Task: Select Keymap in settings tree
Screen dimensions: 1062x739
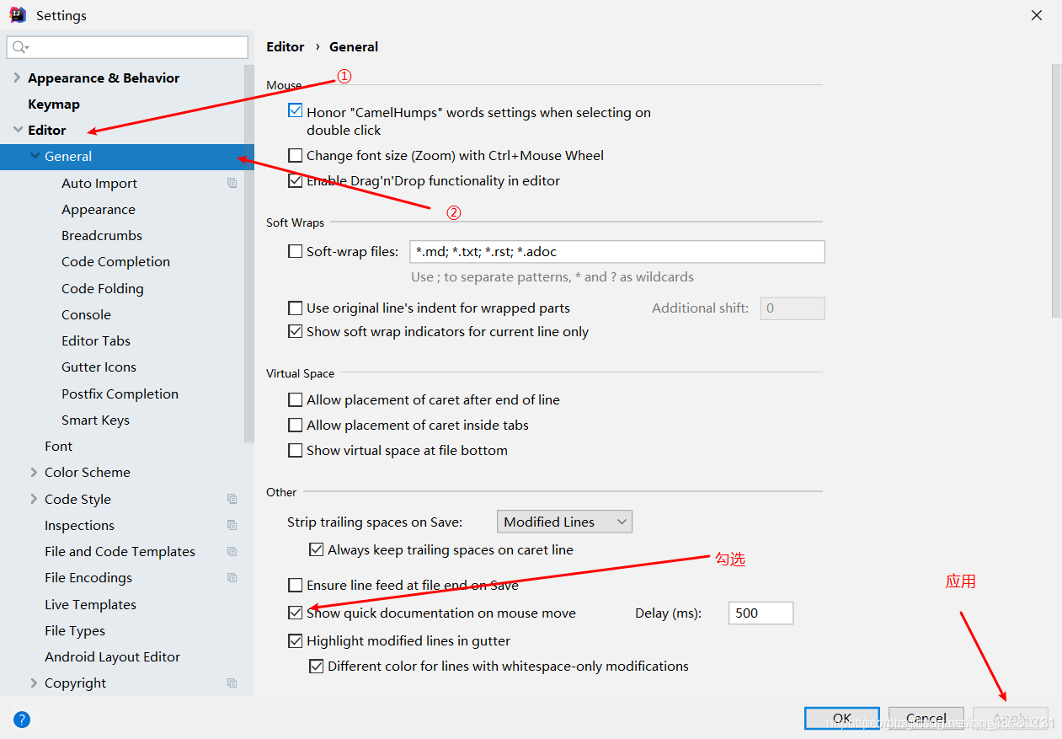Action: tap(54, 104)
